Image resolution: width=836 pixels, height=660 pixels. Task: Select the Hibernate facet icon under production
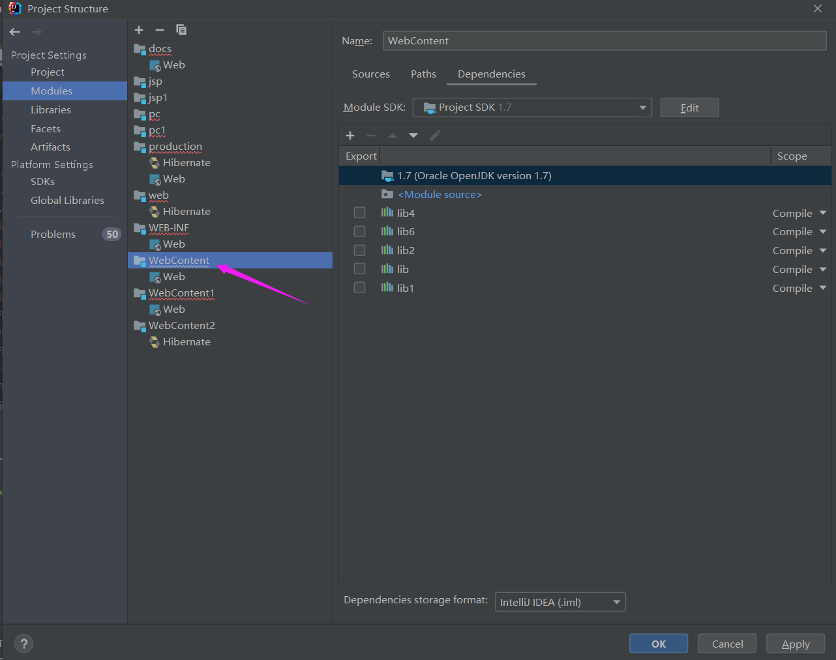155,163
